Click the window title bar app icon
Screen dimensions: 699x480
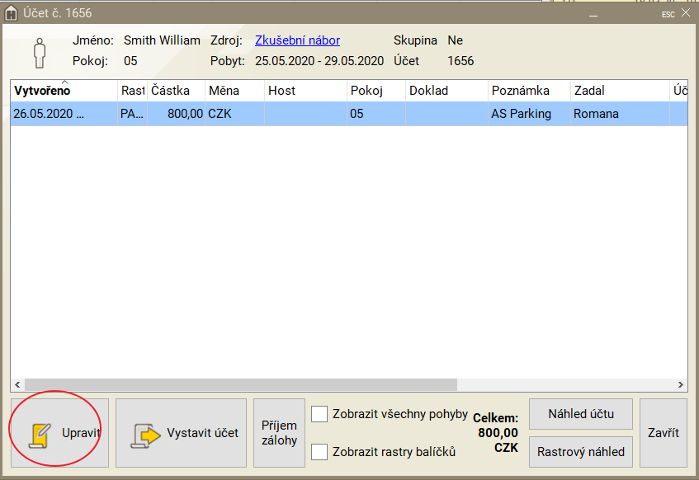12,13
